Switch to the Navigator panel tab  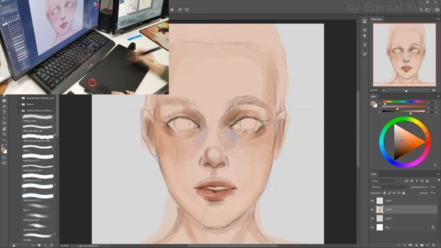pos(376,19)
